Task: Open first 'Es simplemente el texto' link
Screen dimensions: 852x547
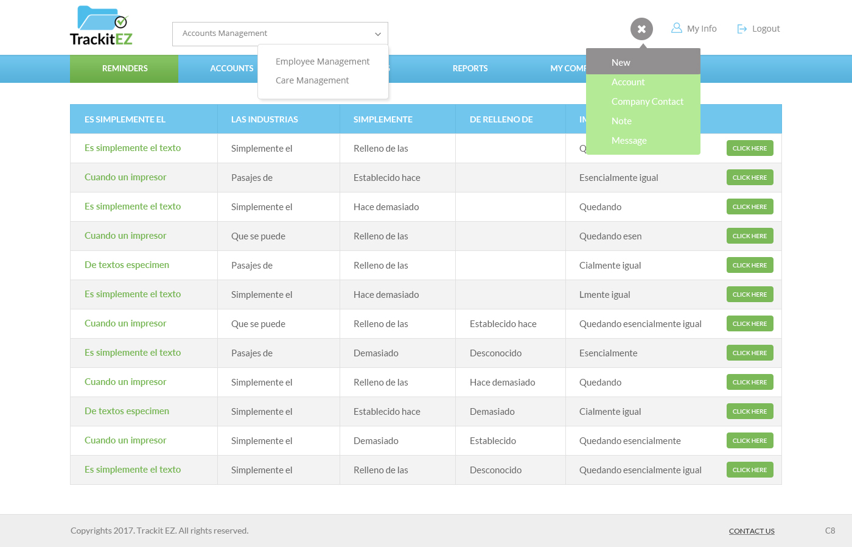Action: coord(133,148)
